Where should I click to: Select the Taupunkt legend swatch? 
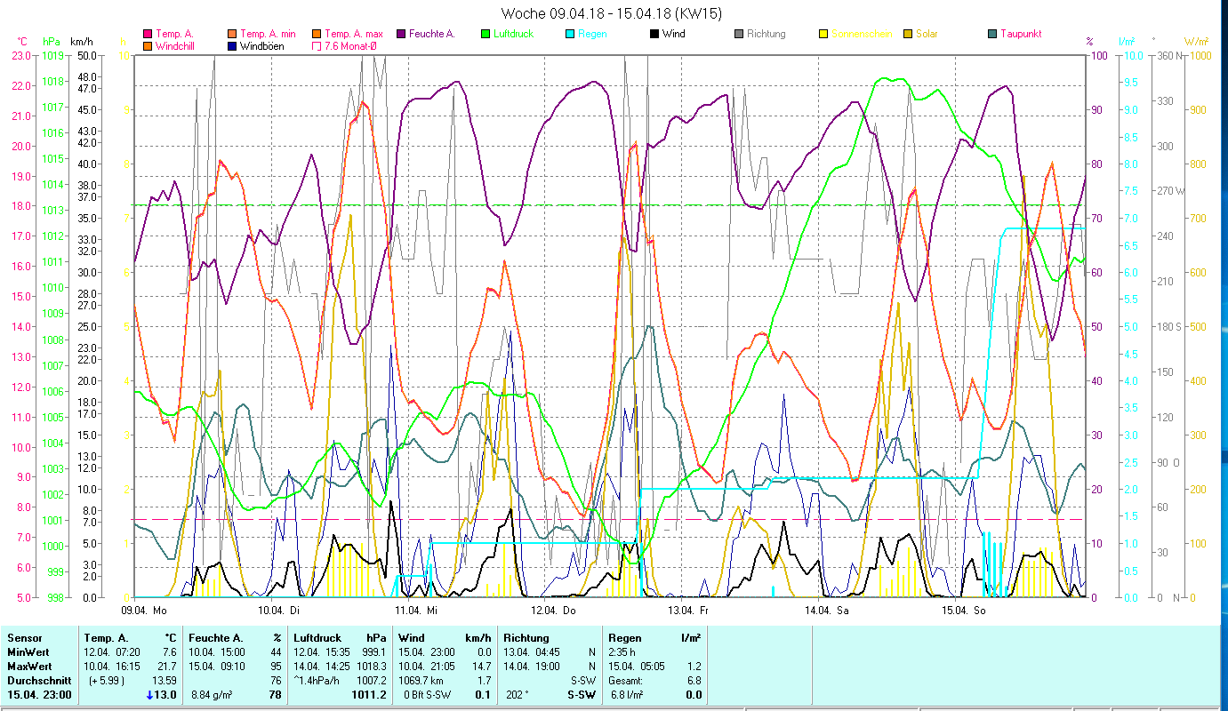(992, 35)
